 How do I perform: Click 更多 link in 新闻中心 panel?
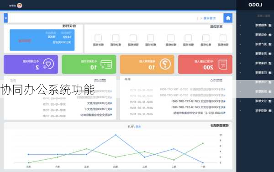tap(127, 79)
